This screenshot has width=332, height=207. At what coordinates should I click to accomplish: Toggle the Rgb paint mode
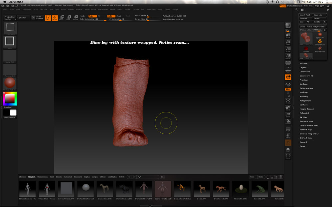(92, 16)
